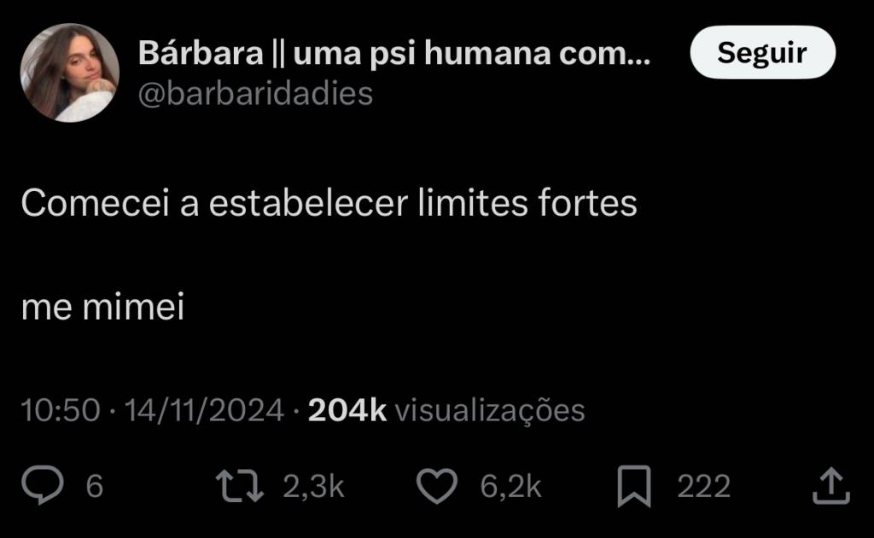Image resolution: width=874 pixels, height=538 pixels.
Task: Open Bárbara's profile picture
Action: coord(70,72)
